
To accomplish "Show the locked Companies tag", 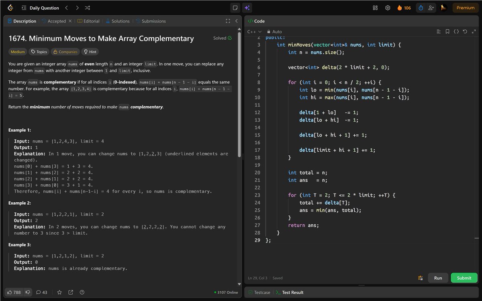I will click(65, 52).
